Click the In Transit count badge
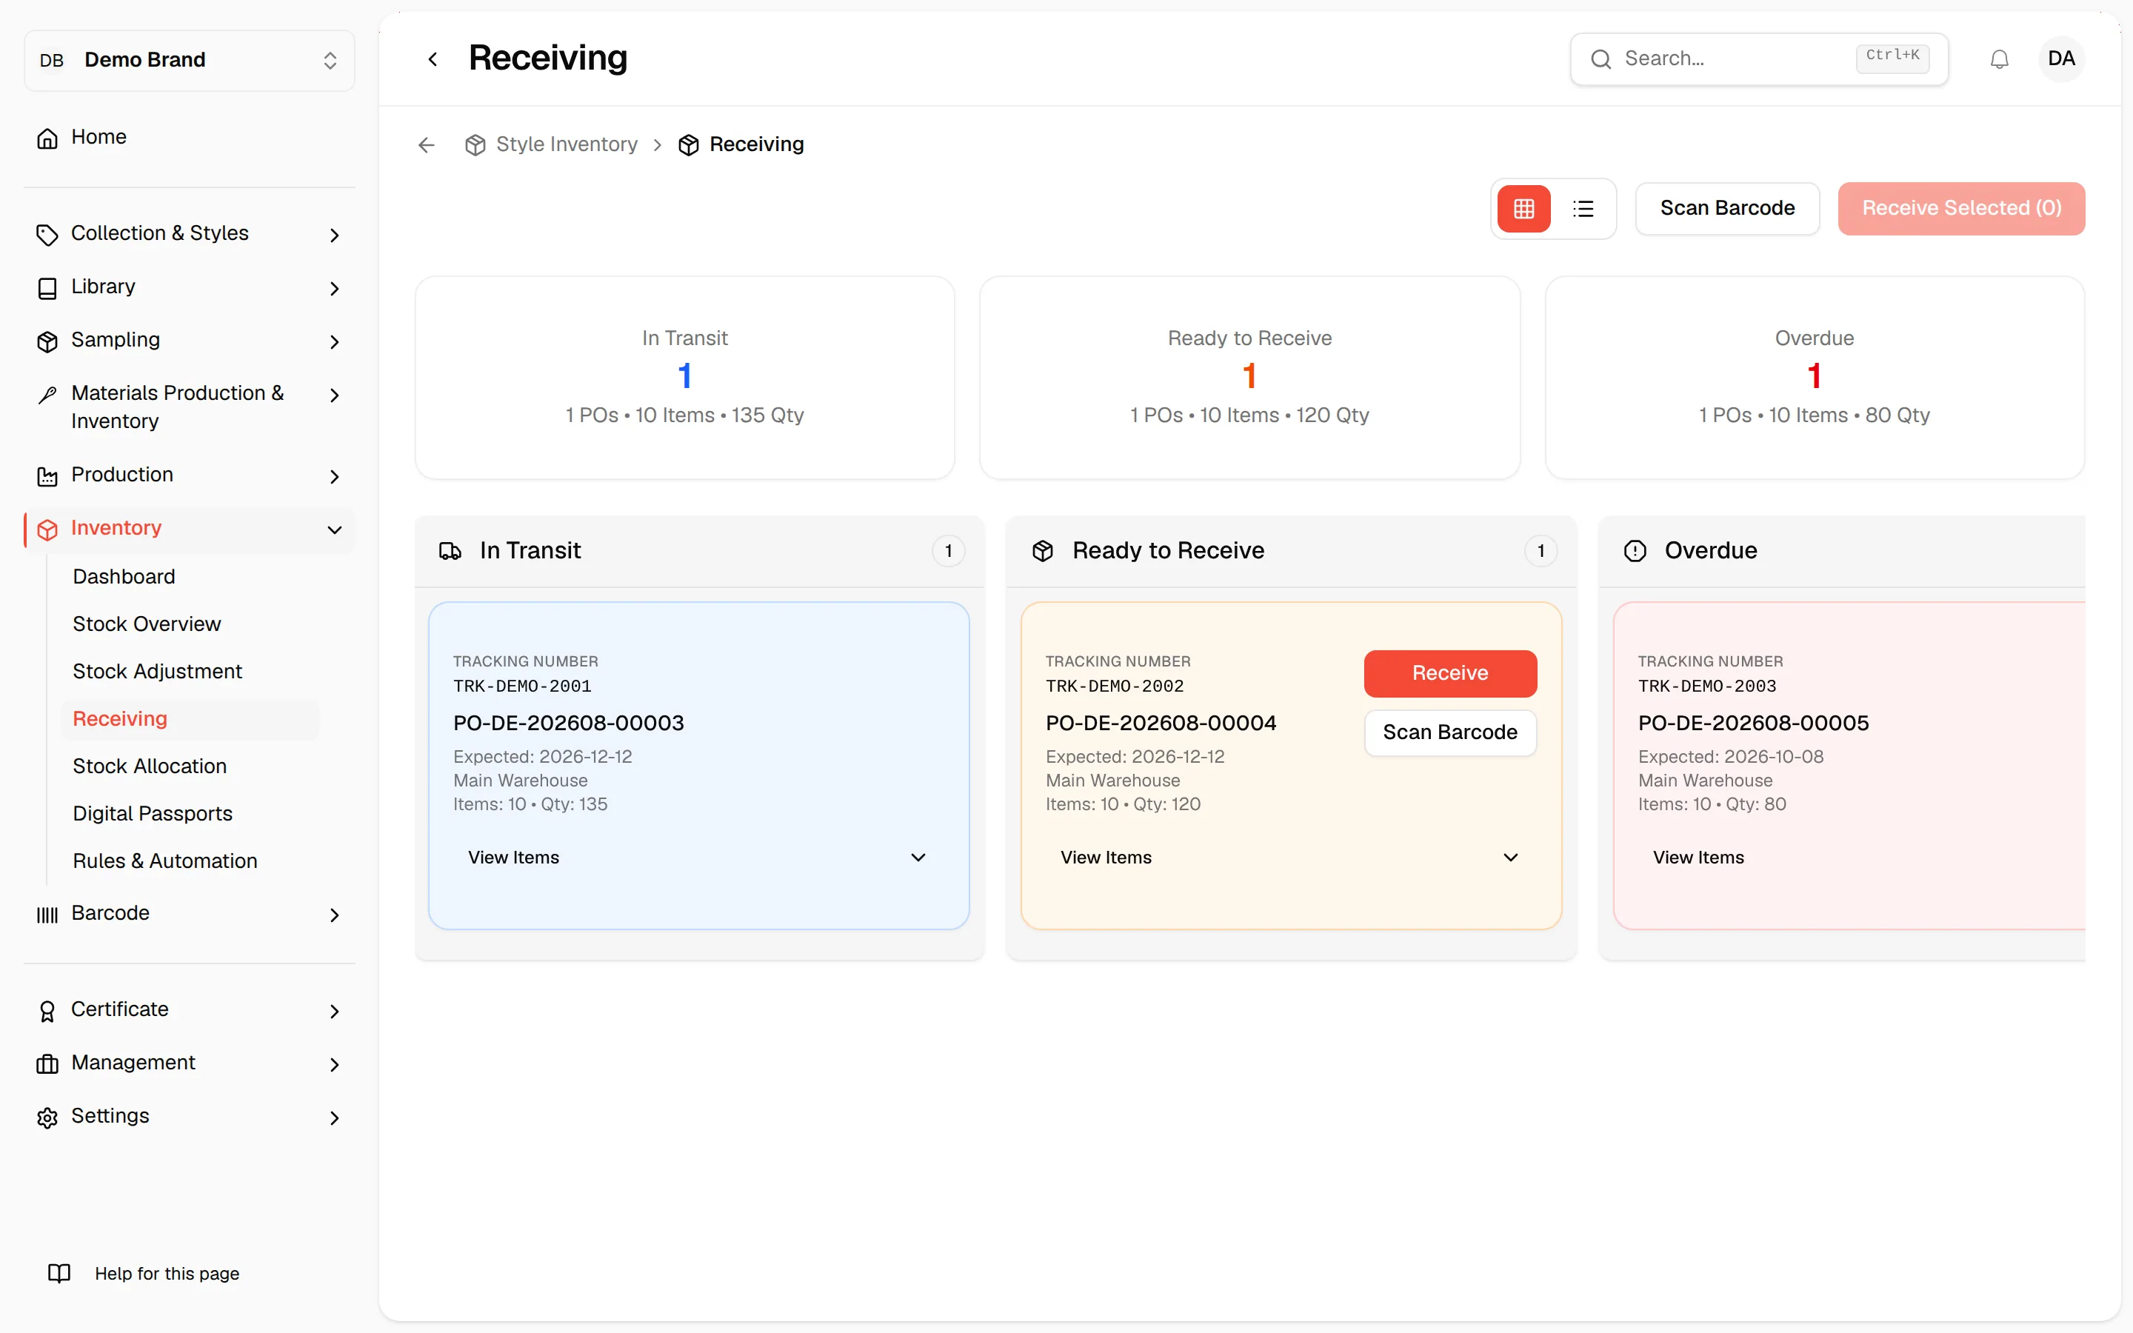The height and width of the screenshot is (1333, 2133). click(x=949, y=551)
